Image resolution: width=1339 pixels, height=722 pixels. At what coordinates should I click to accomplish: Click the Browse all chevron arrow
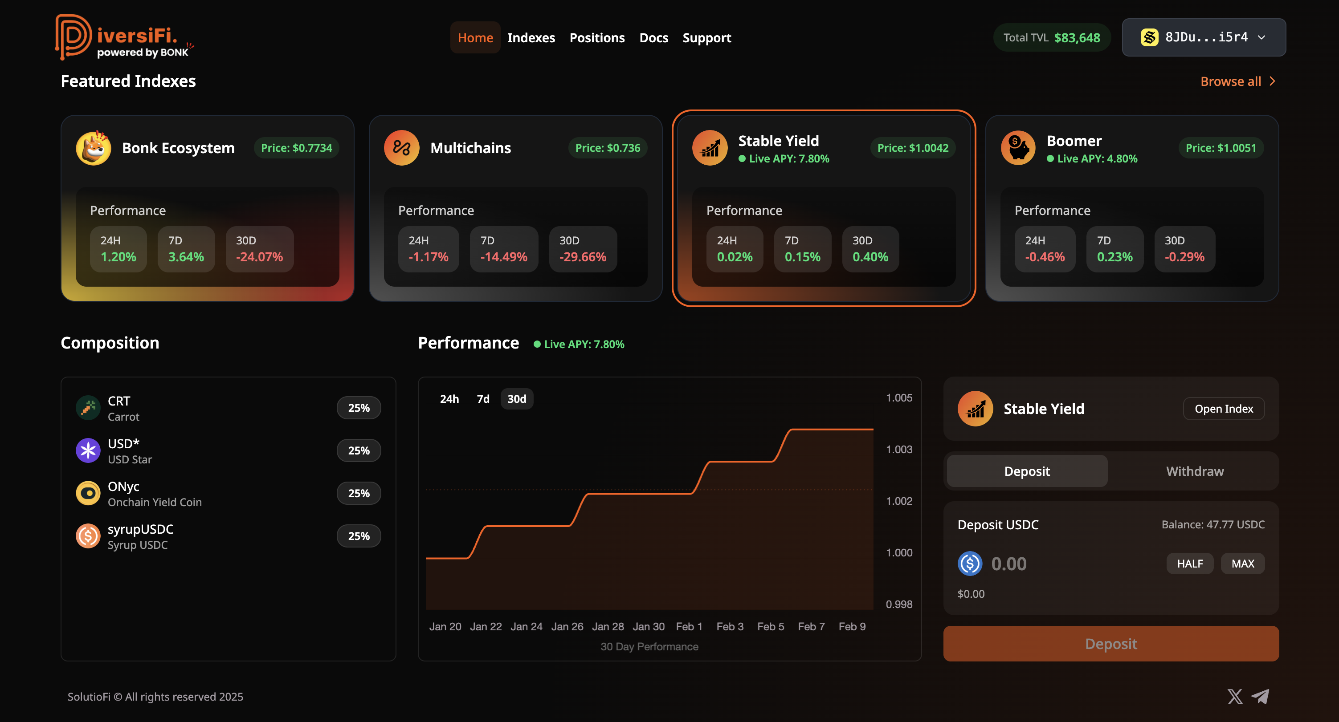pos(1273,81)
